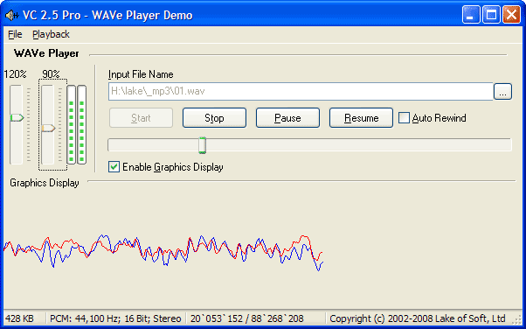
Task: Click the Input File Name text field
Action: 301,91
